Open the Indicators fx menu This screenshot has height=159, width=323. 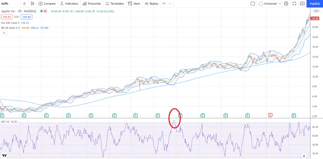pos(69,4)
